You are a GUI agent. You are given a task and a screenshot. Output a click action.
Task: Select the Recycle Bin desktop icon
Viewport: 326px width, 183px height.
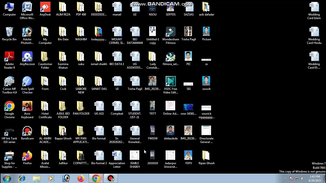click(9, 34)
